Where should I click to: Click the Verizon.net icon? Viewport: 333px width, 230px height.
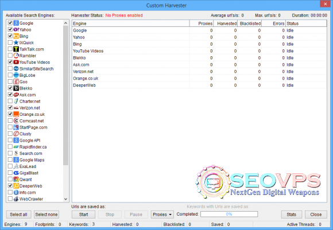pos(16,108)
